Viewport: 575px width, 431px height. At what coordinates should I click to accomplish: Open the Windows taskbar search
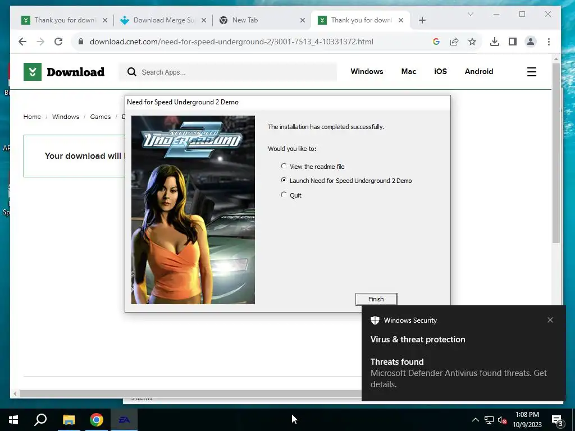pos(40,420)
